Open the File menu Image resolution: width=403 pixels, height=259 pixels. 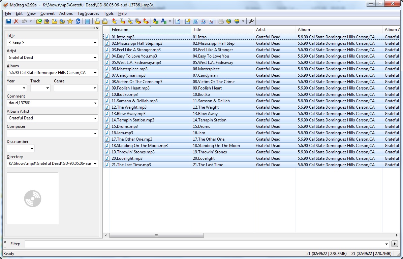pos(8,13)
